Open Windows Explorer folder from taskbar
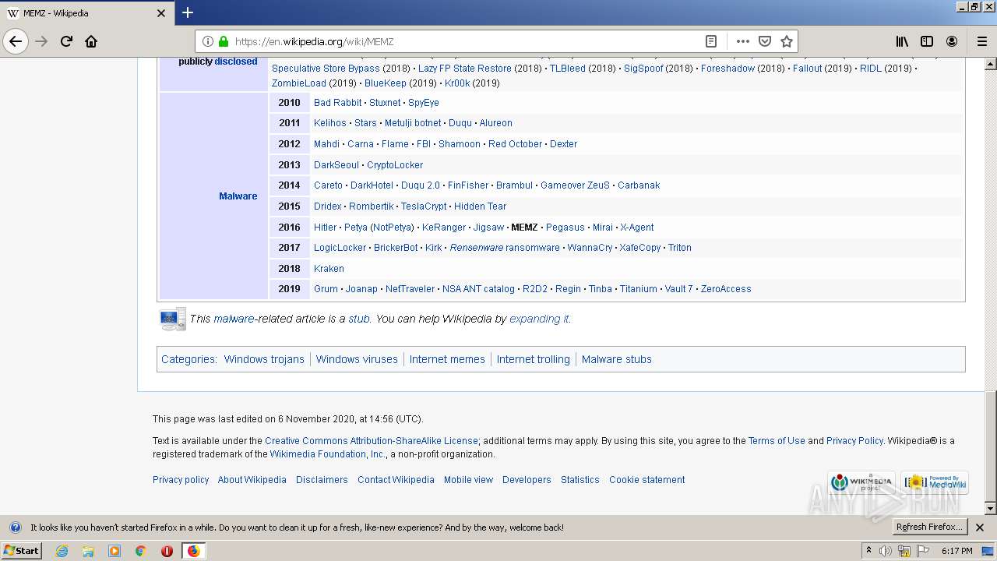 (88, 551)
